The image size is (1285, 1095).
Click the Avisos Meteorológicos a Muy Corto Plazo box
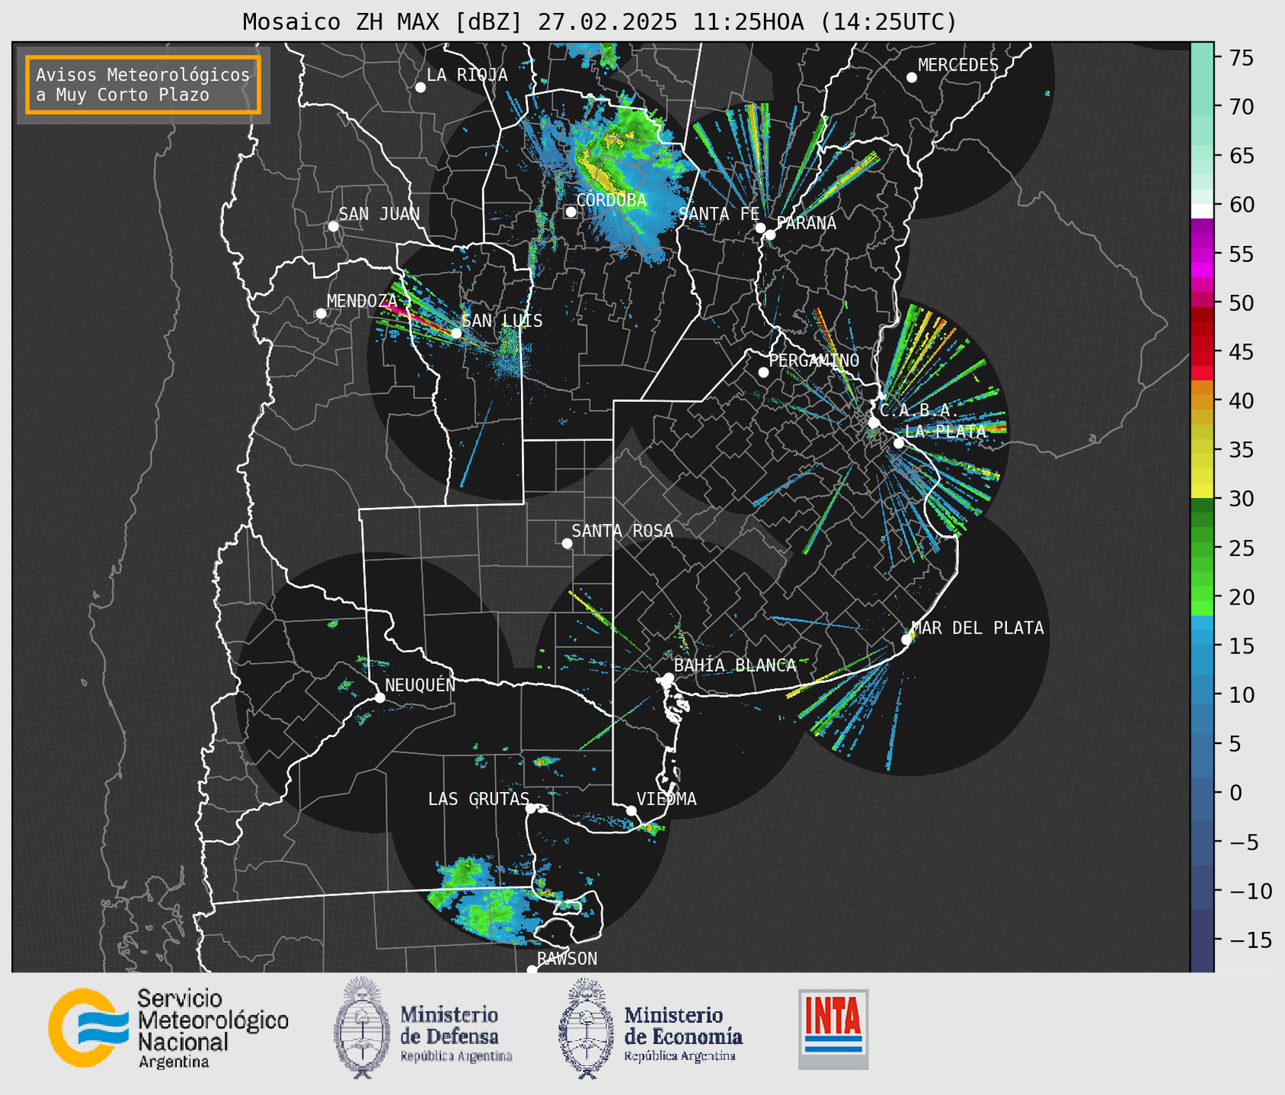pos(143,85)
